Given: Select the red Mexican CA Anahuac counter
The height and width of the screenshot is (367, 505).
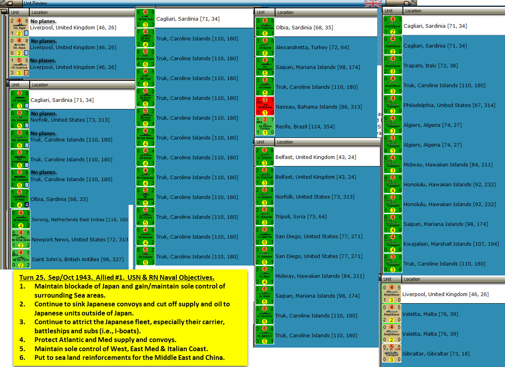Looking at the screenshot, I should (265, 106).
